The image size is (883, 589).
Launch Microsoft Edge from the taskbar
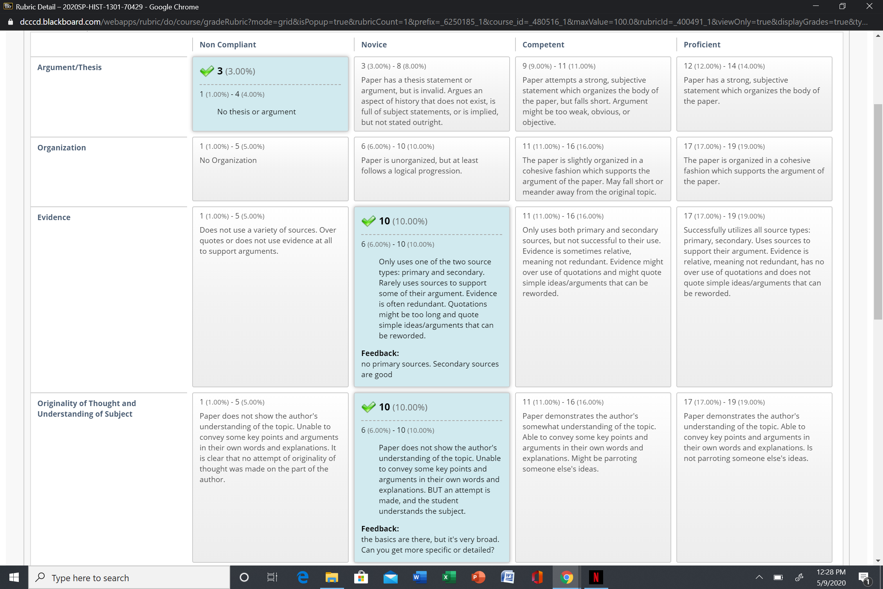pos(303,577)
